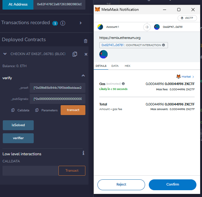Click the transactions count badge

(55, 23)
